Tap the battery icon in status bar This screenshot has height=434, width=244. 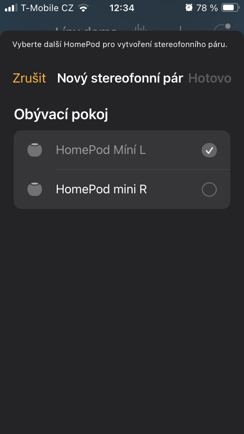point(230,8)
